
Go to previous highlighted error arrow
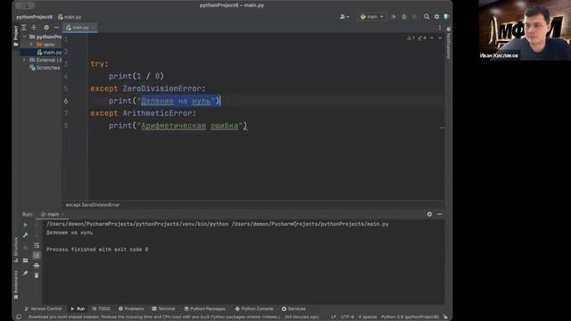click(x=432, y=37)
